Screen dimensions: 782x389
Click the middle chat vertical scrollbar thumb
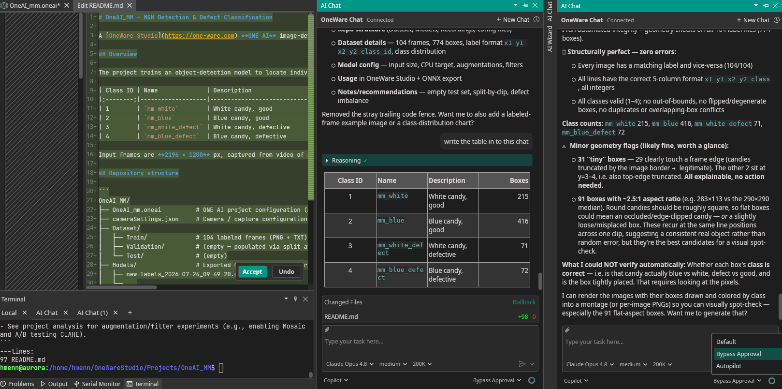point(540,281)
